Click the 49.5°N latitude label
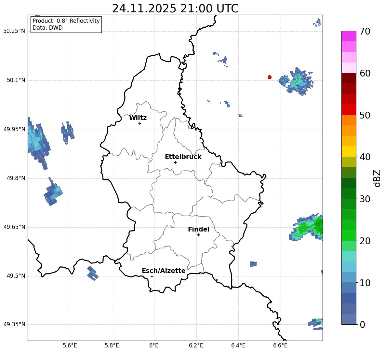Image resolution: width=385 pixels, height=352 pixels. coord(16,276)
